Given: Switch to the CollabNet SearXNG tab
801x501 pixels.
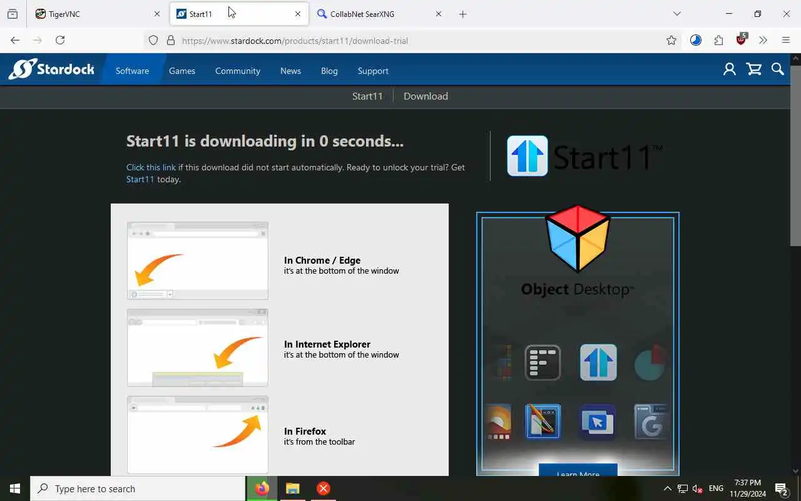Looking at the screenshot, I should click(x=380, y=14).
